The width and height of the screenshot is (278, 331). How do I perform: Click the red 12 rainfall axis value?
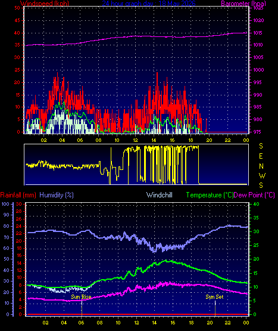point(19,270)
